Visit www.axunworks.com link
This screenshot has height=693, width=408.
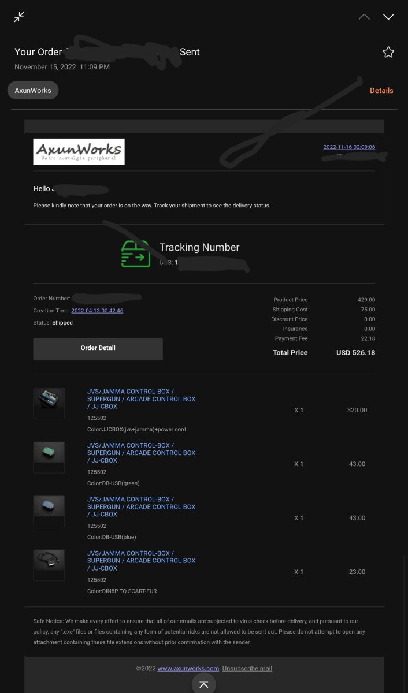[x=188, y=668]
